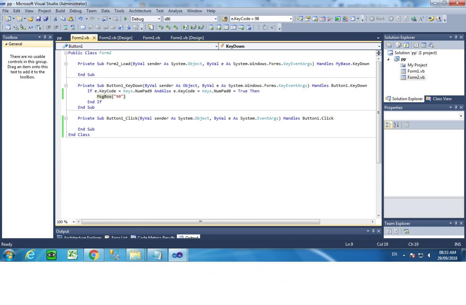Click the Connect to Team Project icon
This screenshot has height=305, width=466.
[x=406, y=231]
